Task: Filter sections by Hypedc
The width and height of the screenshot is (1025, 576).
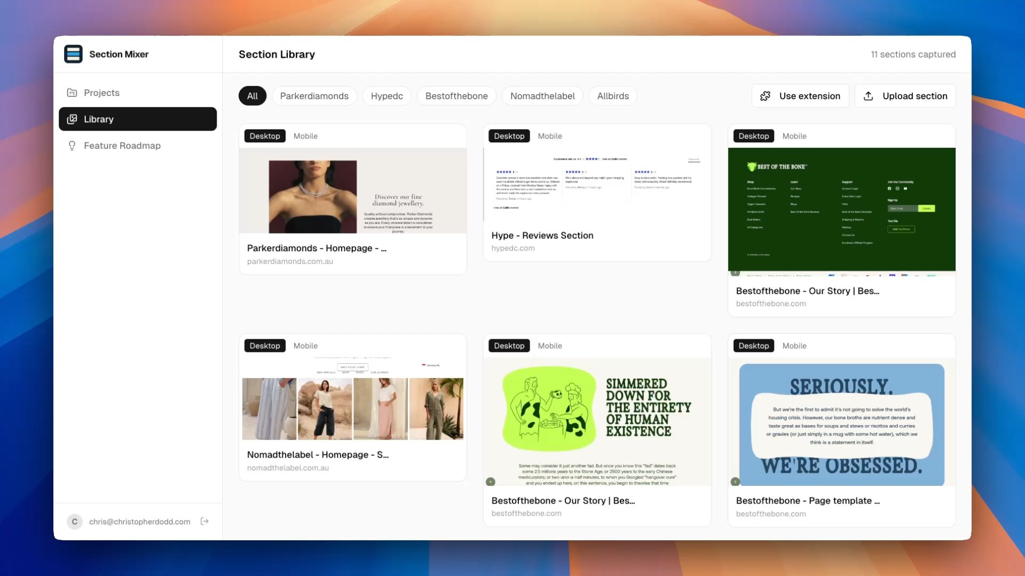Action: (x=387, y=96)
